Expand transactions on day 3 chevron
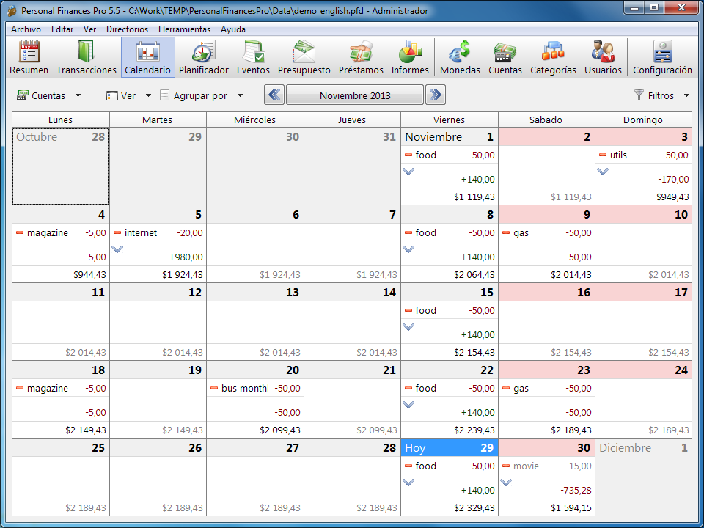 [x=603, y=171]
